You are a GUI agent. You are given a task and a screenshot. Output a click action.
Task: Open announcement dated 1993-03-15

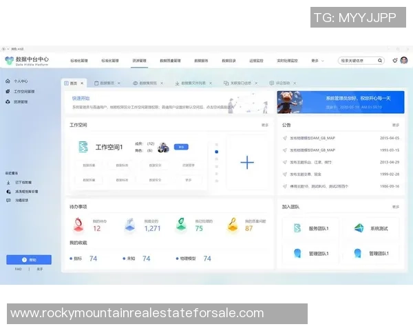[341, 150]
